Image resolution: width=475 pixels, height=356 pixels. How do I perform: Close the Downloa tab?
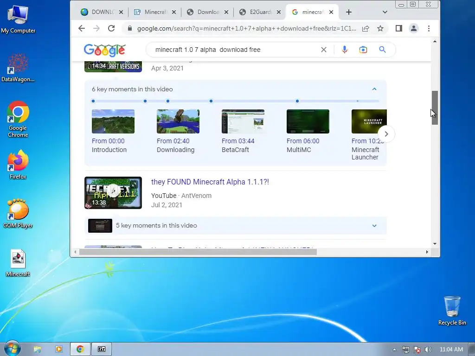click(x=226, y=12)
